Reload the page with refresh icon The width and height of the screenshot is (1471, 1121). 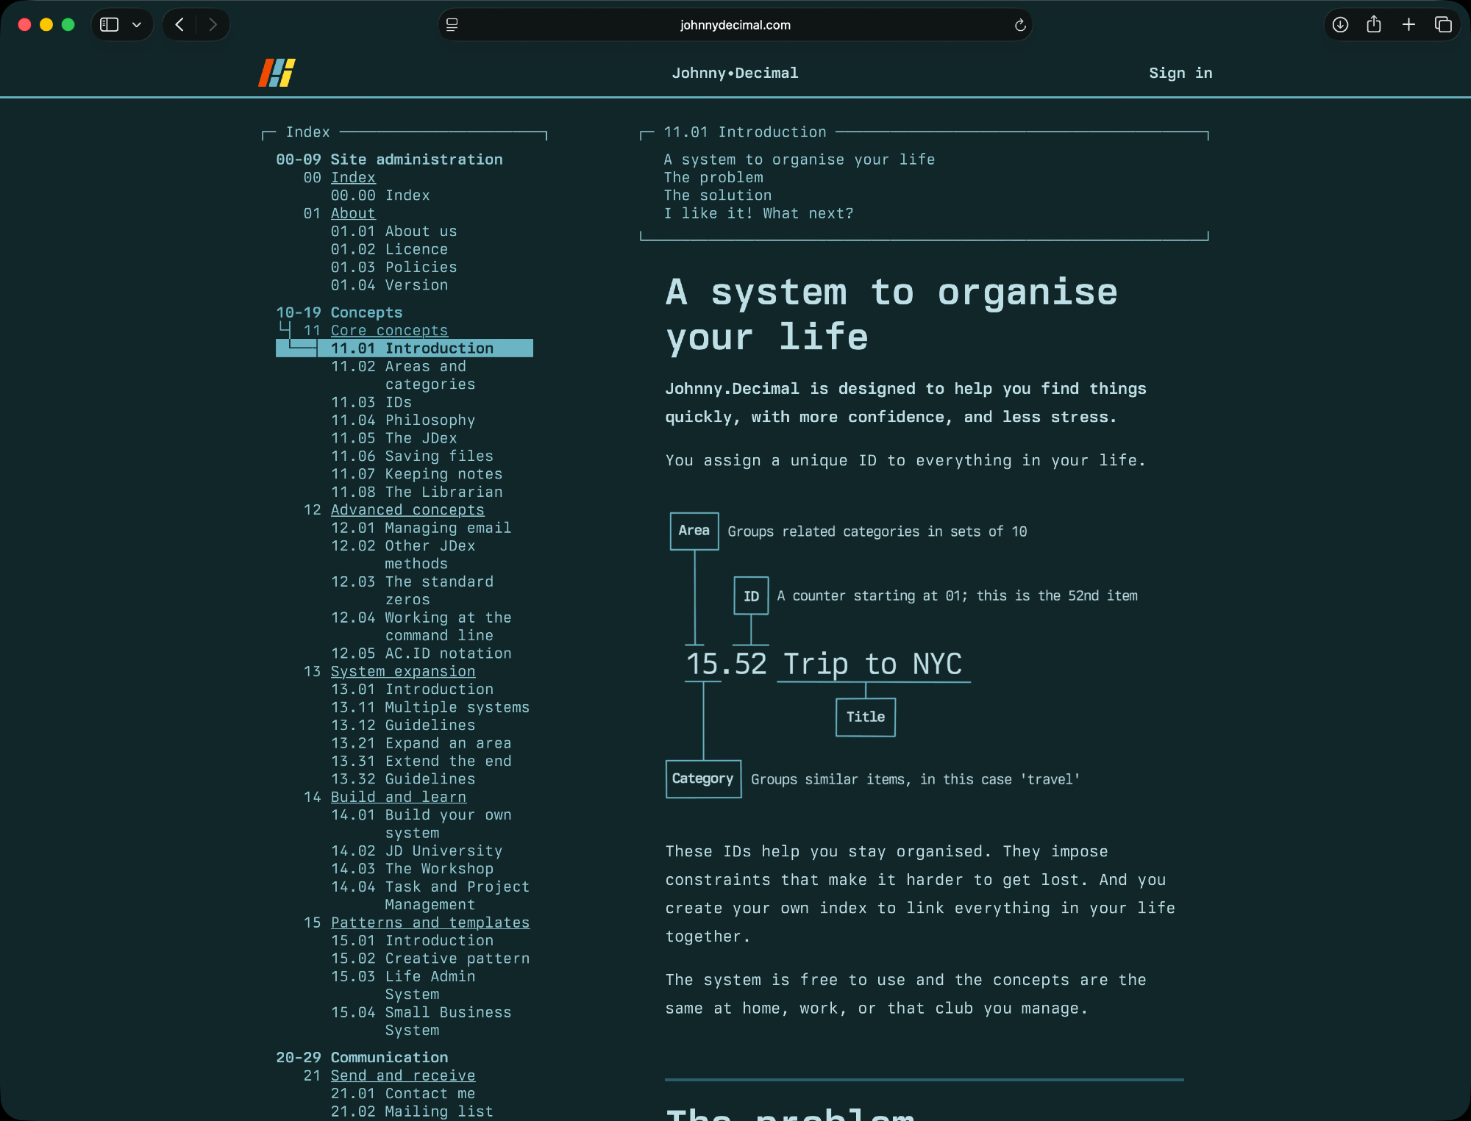pos(1020,25)
